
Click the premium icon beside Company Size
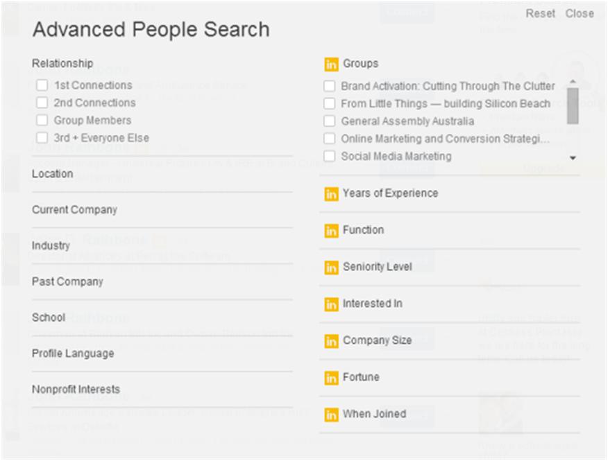[x=331, y=341]
